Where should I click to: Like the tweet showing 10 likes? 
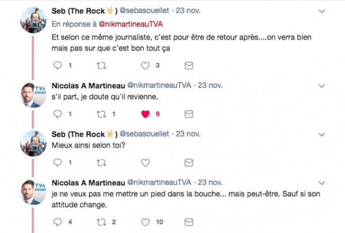point(144,222)
